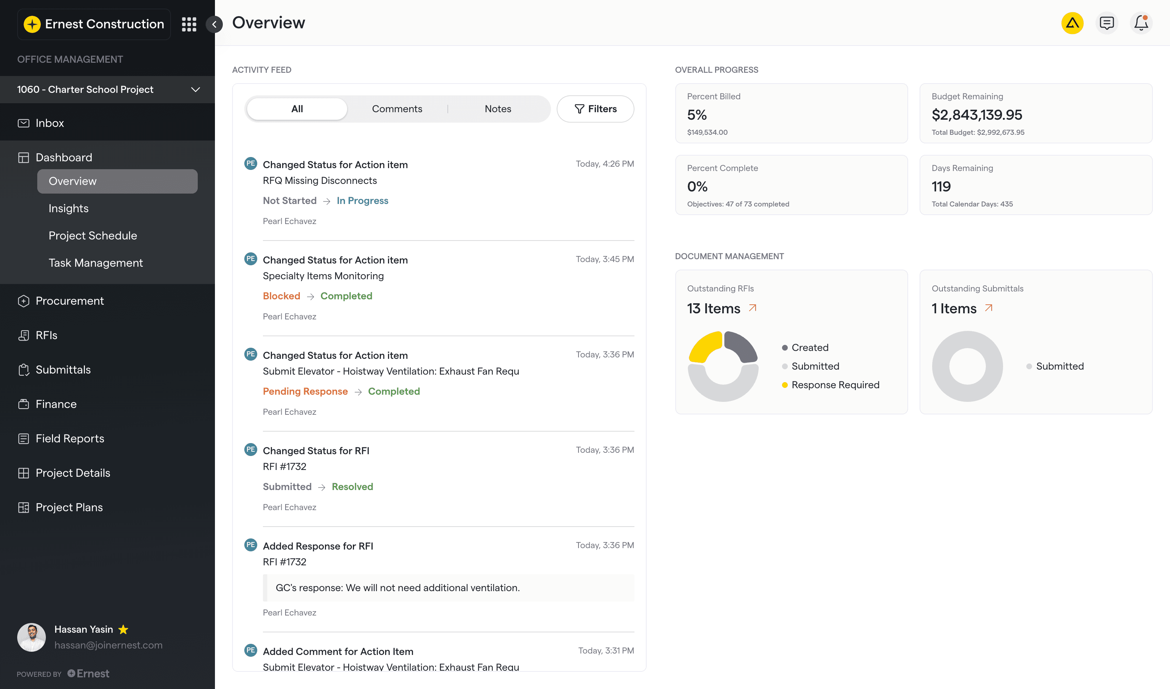
Task: Click the Finance briefcase icon
Action: tap(24, 404)
